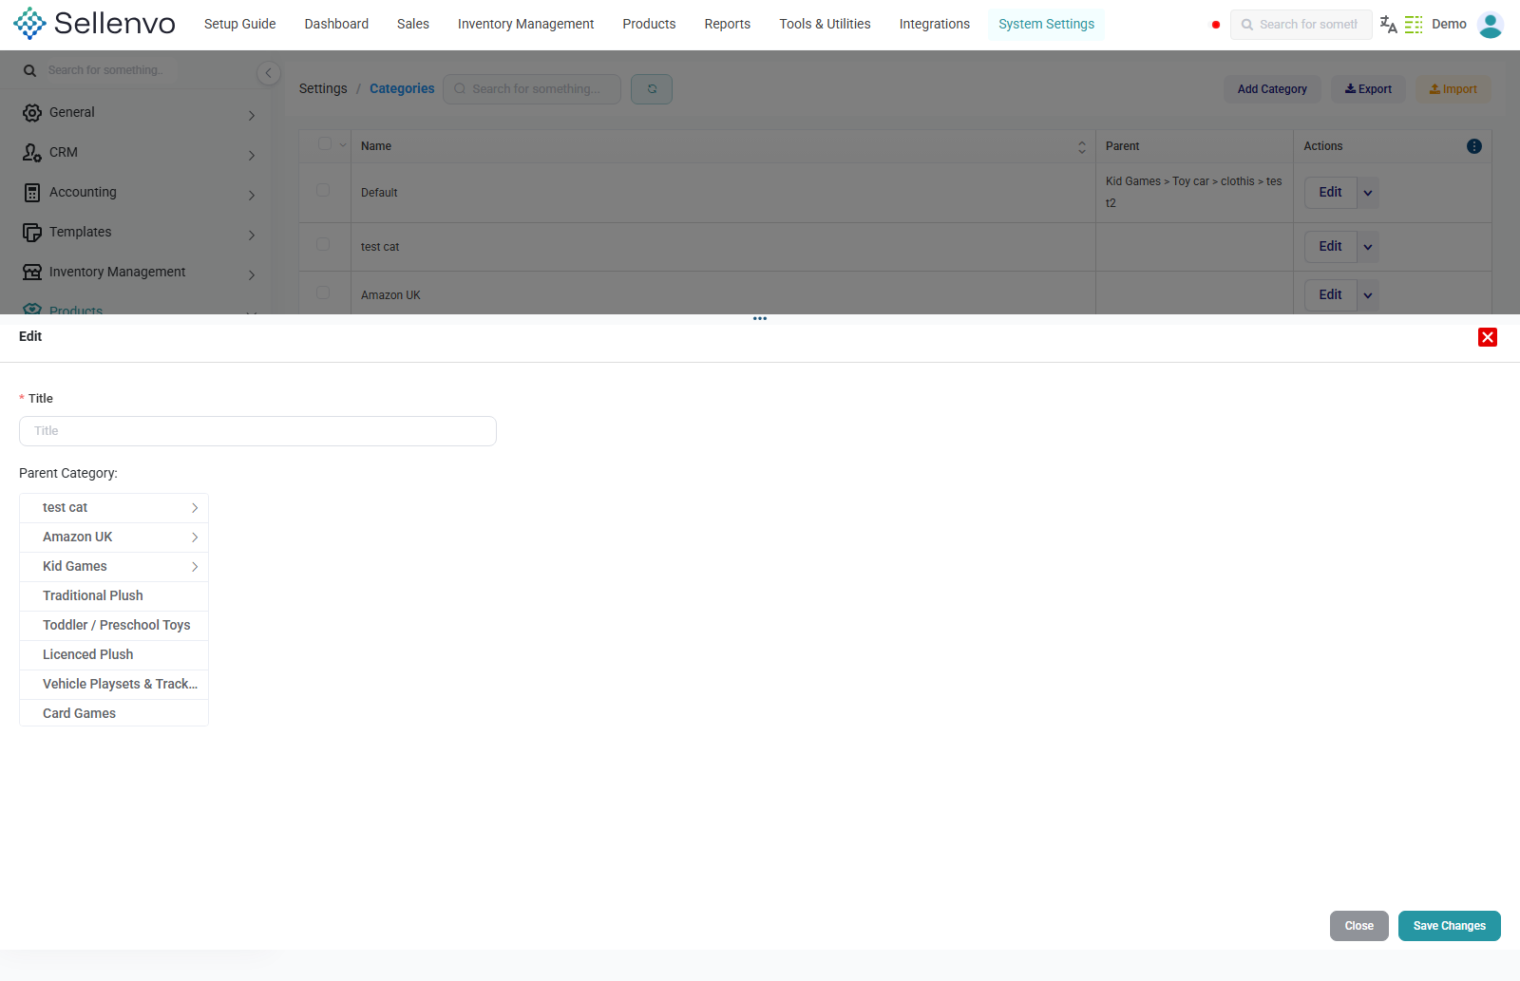
Task: Open the Sales menu
Action: pyautogui.click(x=413, y=24)
